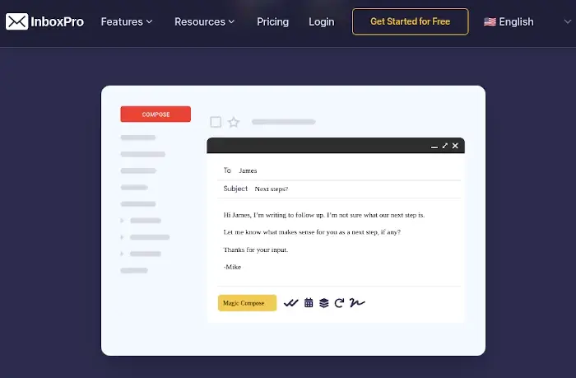Click the double checkmark tracking icon
This screenshot has height=378, width=576.
coord(291,303)
